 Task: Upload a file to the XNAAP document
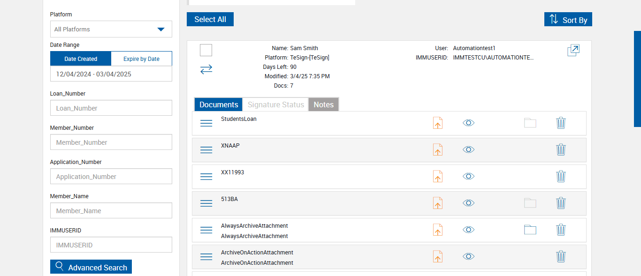click(437, 149)
